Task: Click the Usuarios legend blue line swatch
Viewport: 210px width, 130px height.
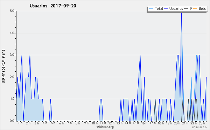Action: pos(166,9)
